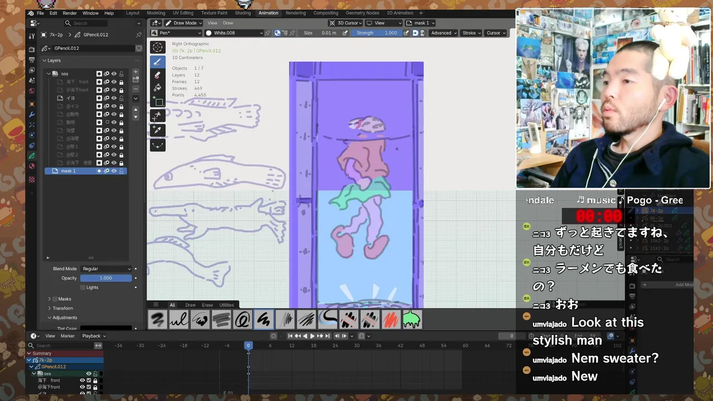This screenshot has width=713, height=401.
Task: Click the Tint Color swatch
Action: point(106,329)
